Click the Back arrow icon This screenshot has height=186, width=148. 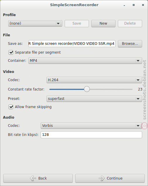point(33,178)
